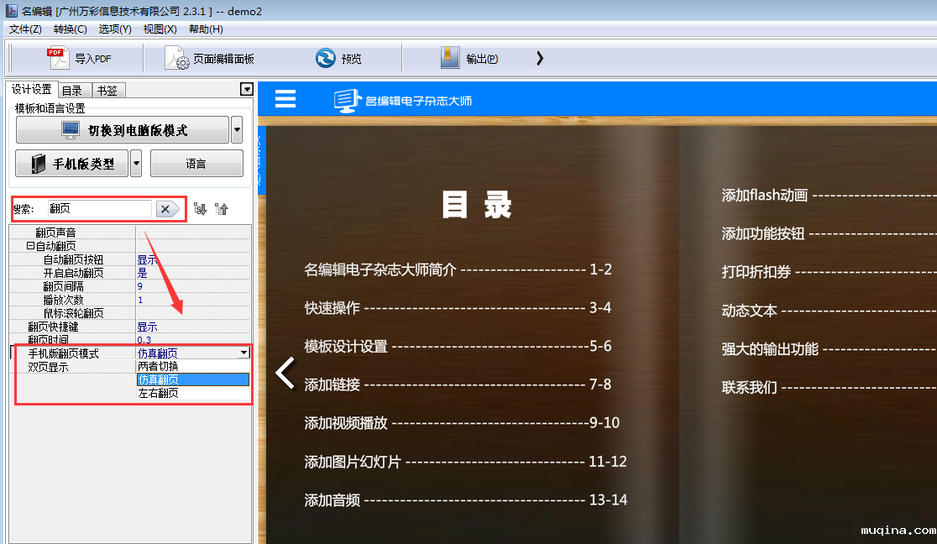Select 左右翻页 from the dropdown list
Screen dimensions: 937x544
(158, 393)
